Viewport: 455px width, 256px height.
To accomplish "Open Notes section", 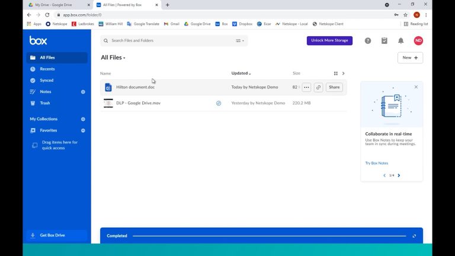I will tap(45, 91).
